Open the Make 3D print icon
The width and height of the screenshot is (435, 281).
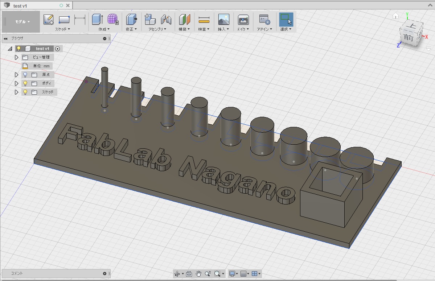243,20
